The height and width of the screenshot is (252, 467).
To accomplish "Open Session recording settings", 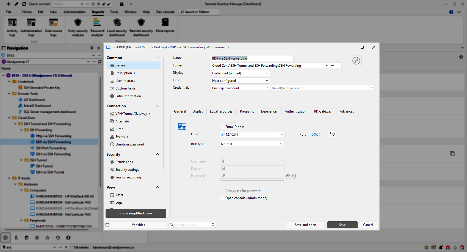I will (128, 177).
